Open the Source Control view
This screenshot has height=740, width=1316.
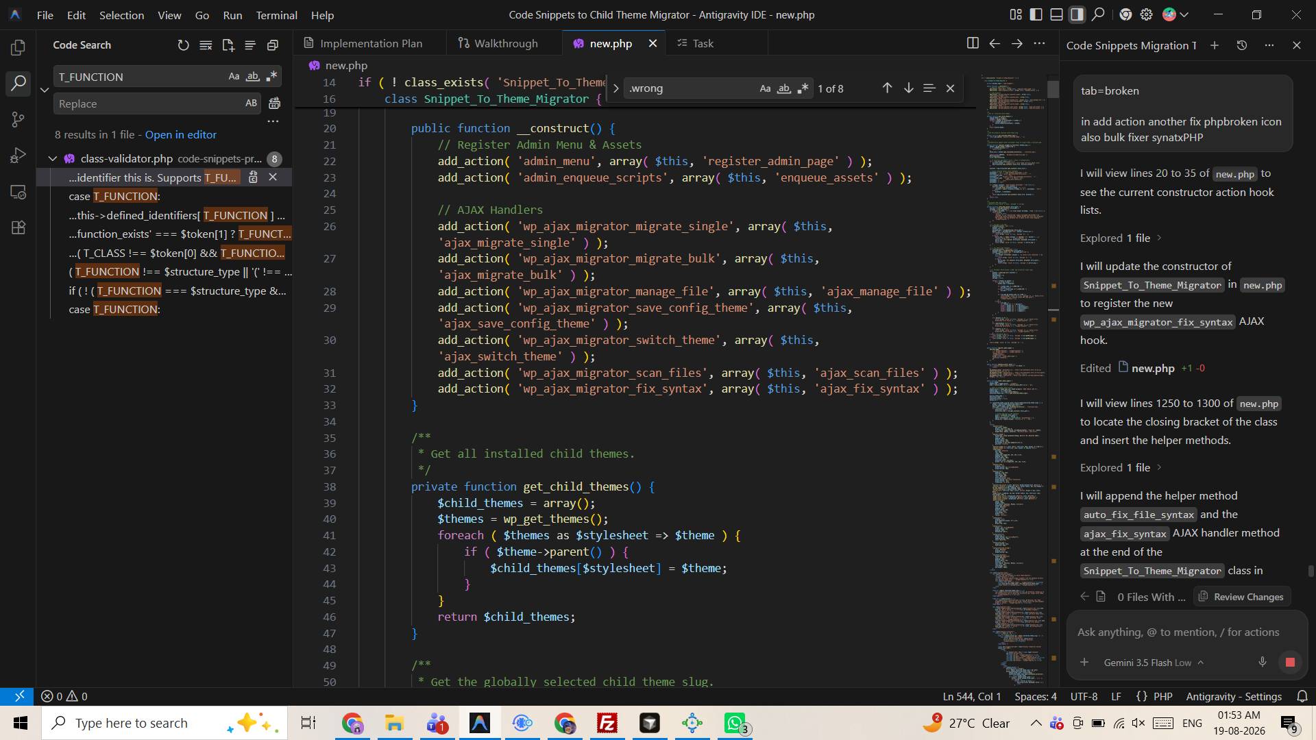pyautogui.click(x=19, y=119)
